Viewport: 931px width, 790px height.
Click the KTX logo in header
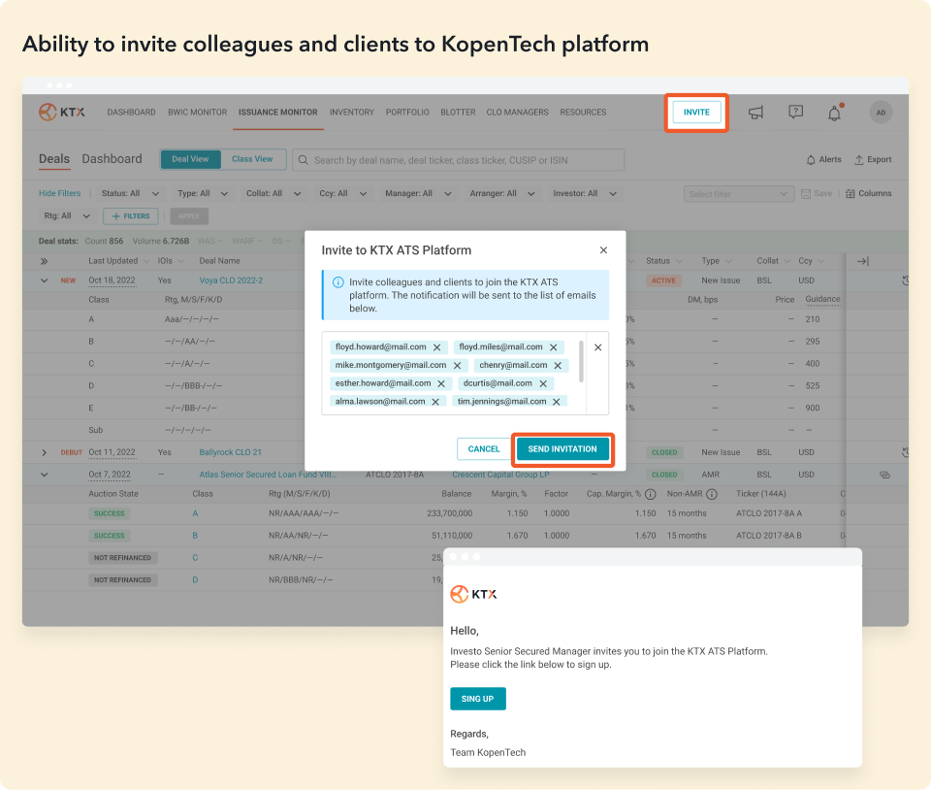coord(62,113)
